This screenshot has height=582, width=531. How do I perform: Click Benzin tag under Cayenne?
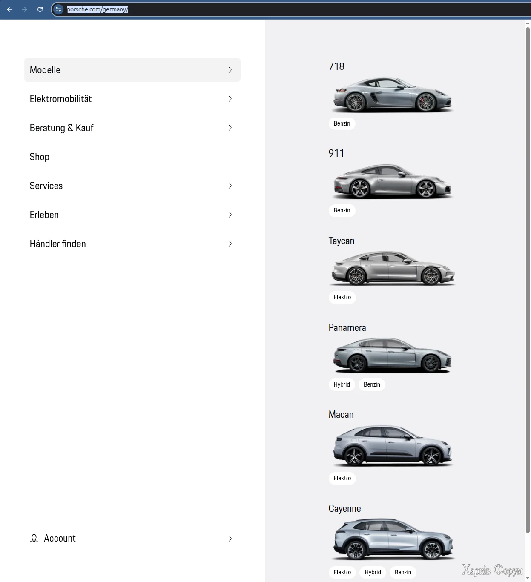[x=403, y=572]
